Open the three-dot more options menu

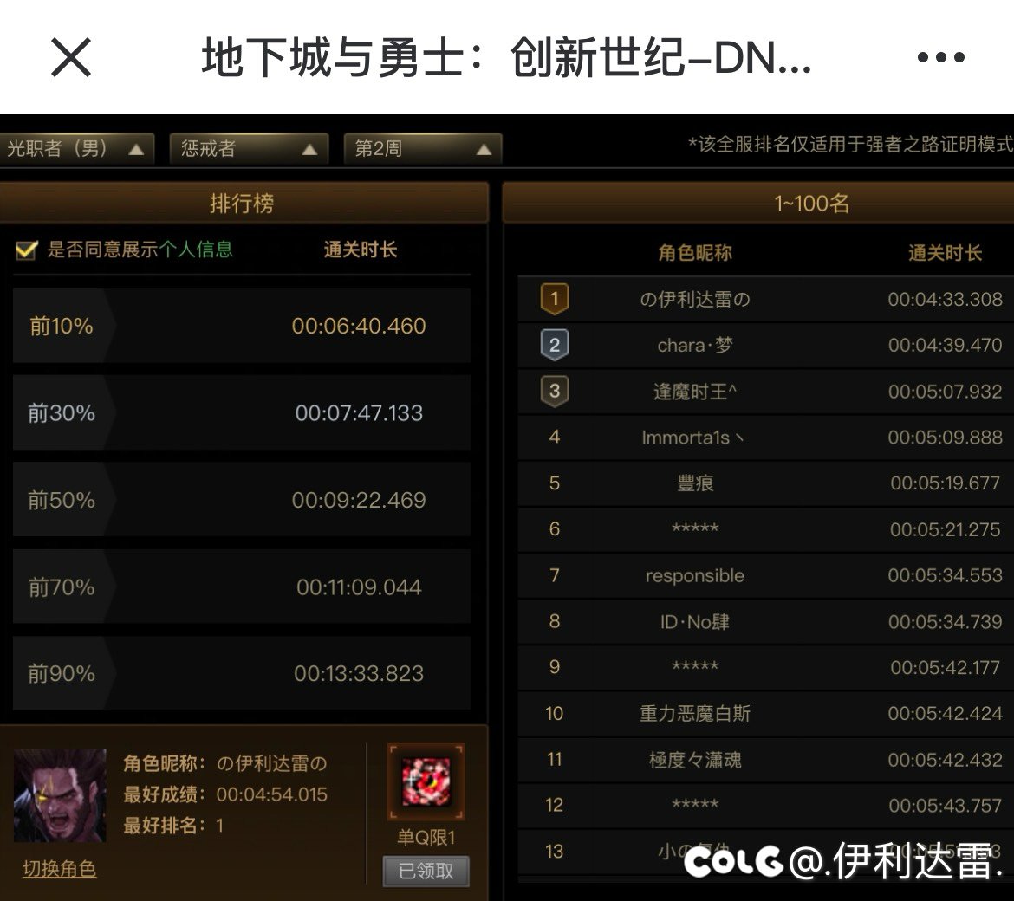(941, 57)
